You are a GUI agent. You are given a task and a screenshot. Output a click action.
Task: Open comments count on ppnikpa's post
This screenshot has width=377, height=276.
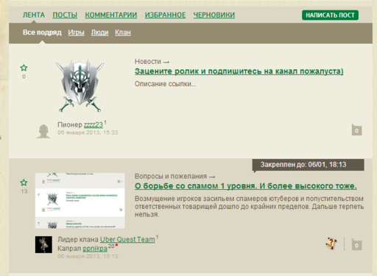[x=356, y=244]
